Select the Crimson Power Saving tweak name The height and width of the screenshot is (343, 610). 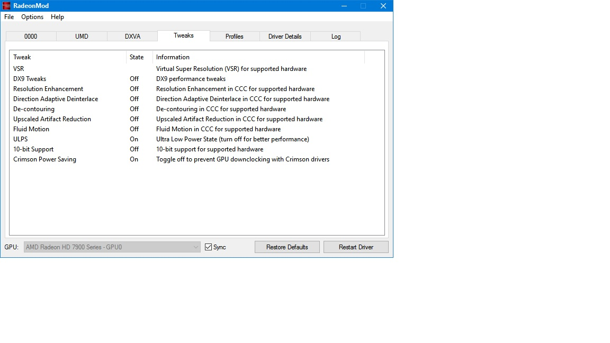point(44,159)
